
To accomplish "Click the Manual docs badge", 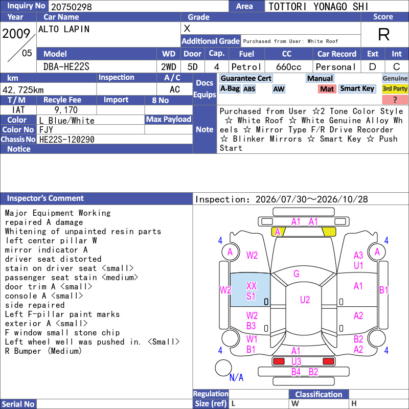I will (320, 78).
